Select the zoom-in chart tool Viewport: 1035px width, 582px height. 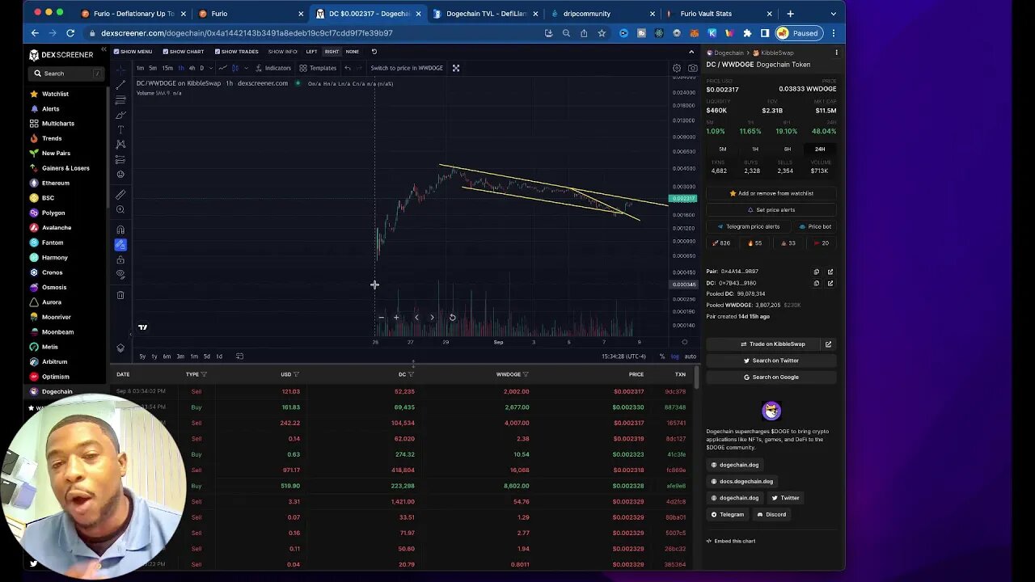coord(120,209)
